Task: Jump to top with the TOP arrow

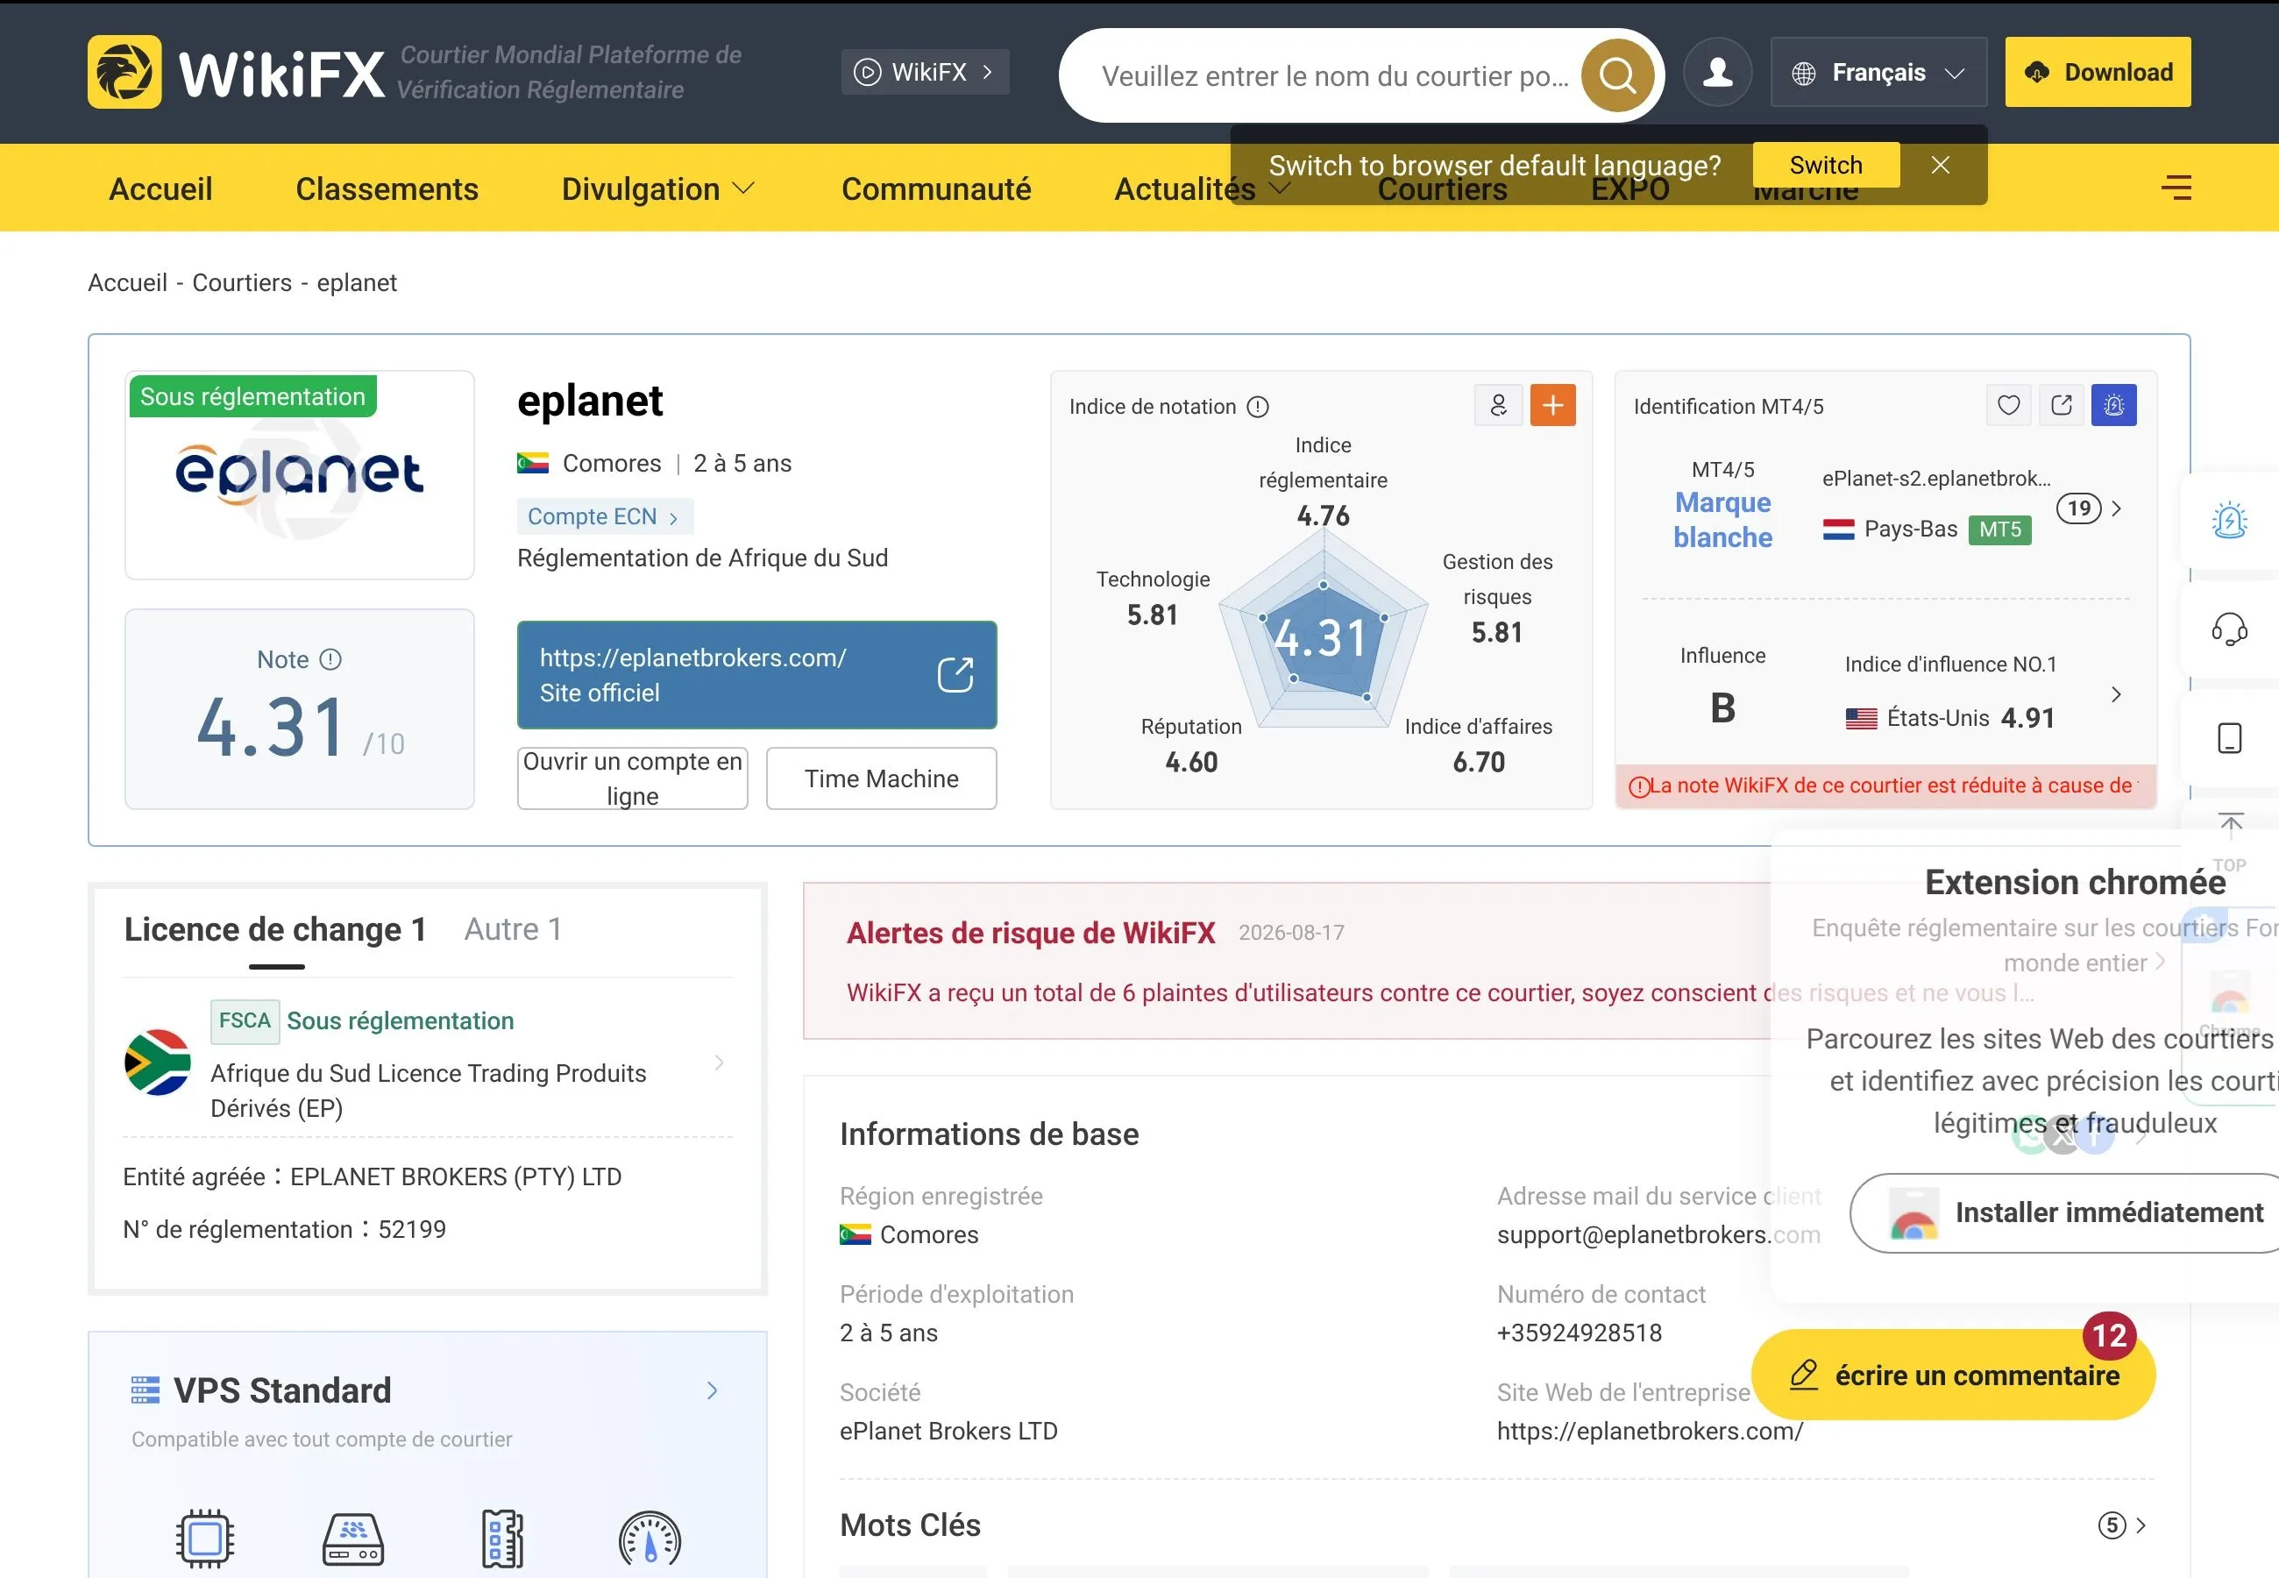Action: pos(2230,842)
